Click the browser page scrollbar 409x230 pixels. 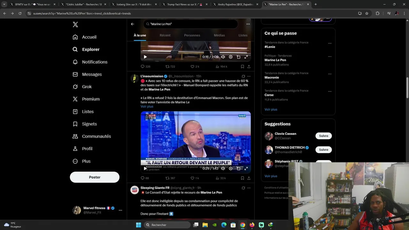407,88
